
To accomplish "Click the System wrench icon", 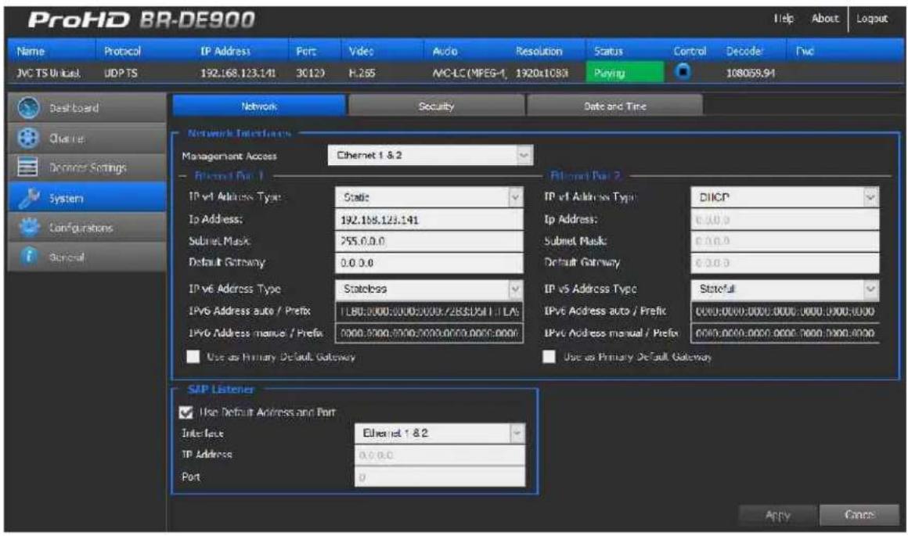I will pos(28,198).
